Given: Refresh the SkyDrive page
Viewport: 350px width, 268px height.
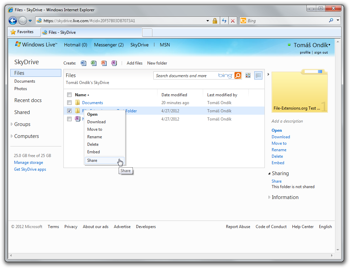Looking at the screenshot, I should coord(224,20).
